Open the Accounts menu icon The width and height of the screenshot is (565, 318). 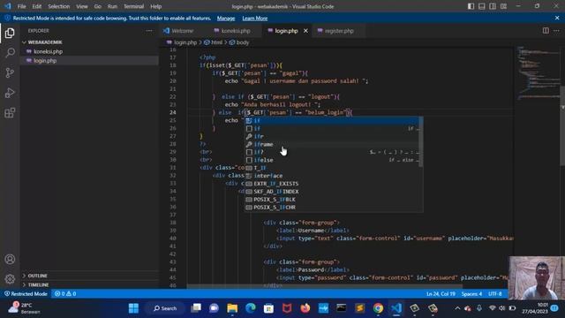coord(10,259)
